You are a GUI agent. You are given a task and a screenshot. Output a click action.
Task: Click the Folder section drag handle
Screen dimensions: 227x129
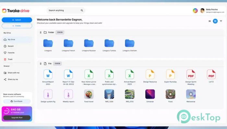point(41,32)
